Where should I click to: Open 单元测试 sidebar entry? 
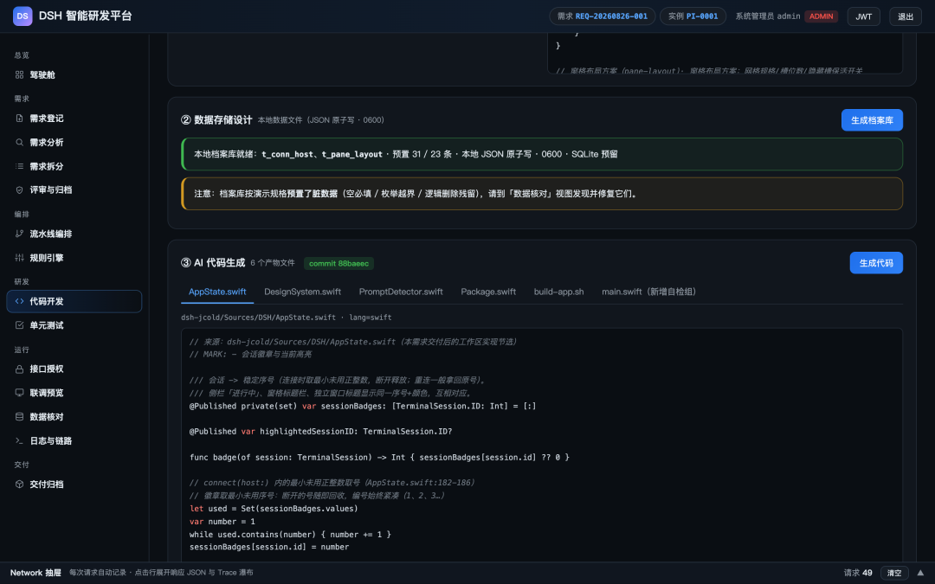tap(74, 325)
